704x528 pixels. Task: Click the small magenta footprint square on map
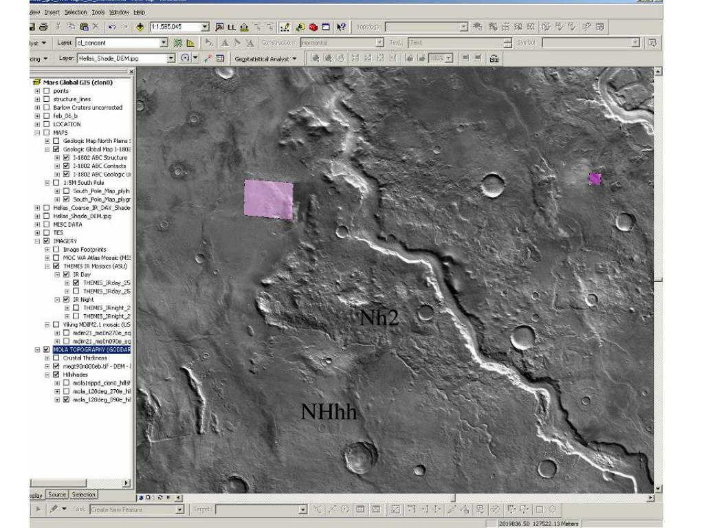pos(595,179)
